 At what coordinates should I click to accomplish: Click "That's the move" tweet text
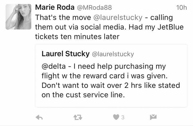(63, 17)
